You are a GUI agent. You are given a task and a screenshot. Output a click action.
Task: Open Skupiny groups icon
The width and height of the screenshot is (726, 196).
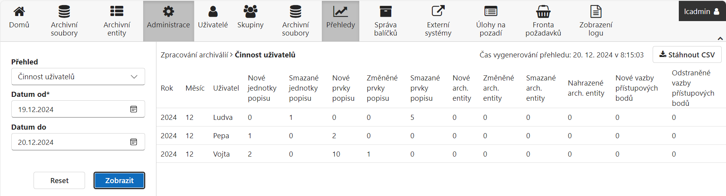click(250, 12)
